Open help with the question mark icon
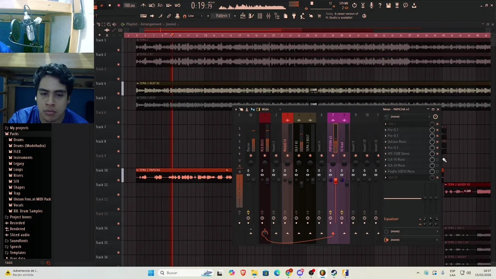Viewport: 496px width, 279px height. 380,5
